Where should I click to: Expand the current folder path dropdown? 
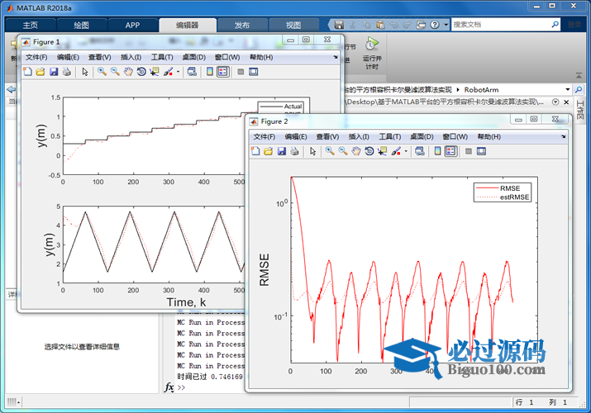(x=567, y=89)
